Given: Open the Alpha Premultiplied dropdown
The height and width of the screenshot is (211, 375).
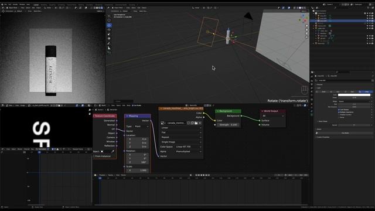Looking at the screenshot, I should [189, 151].
